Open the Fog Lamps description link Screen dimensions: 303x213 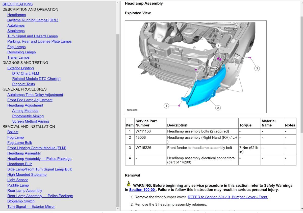coord(16,47)
